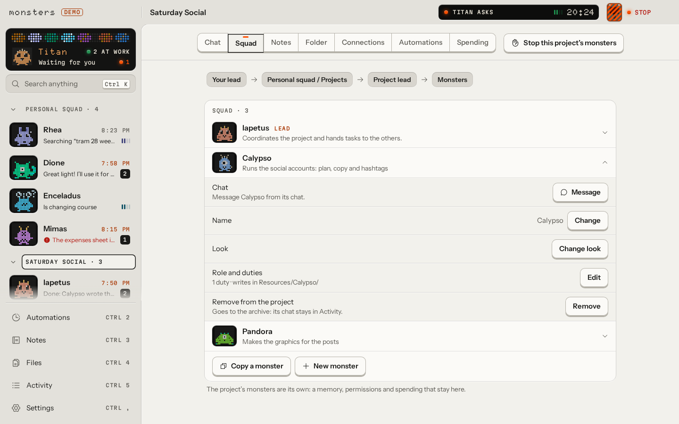Click Pandora's green avatar in squad list
The width and height of the screenshot is (679, 424).
coord(224,336)
